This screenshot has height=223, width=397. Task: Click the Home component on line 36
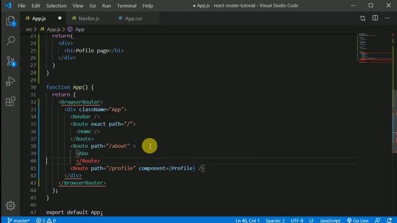[x=88, y=131]
